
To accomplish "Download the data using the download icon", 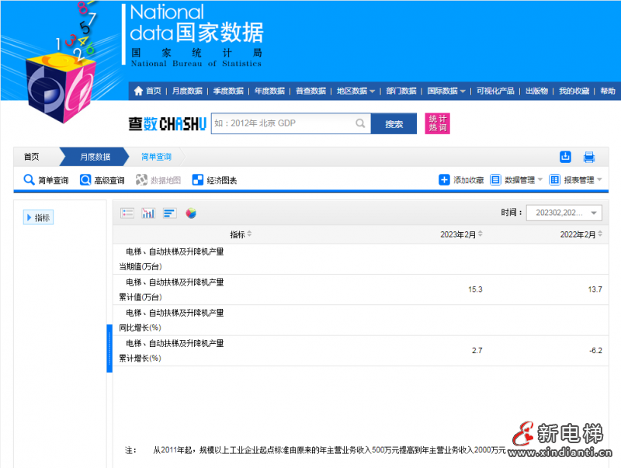I will pyautogui.click(x=565, y=157).
